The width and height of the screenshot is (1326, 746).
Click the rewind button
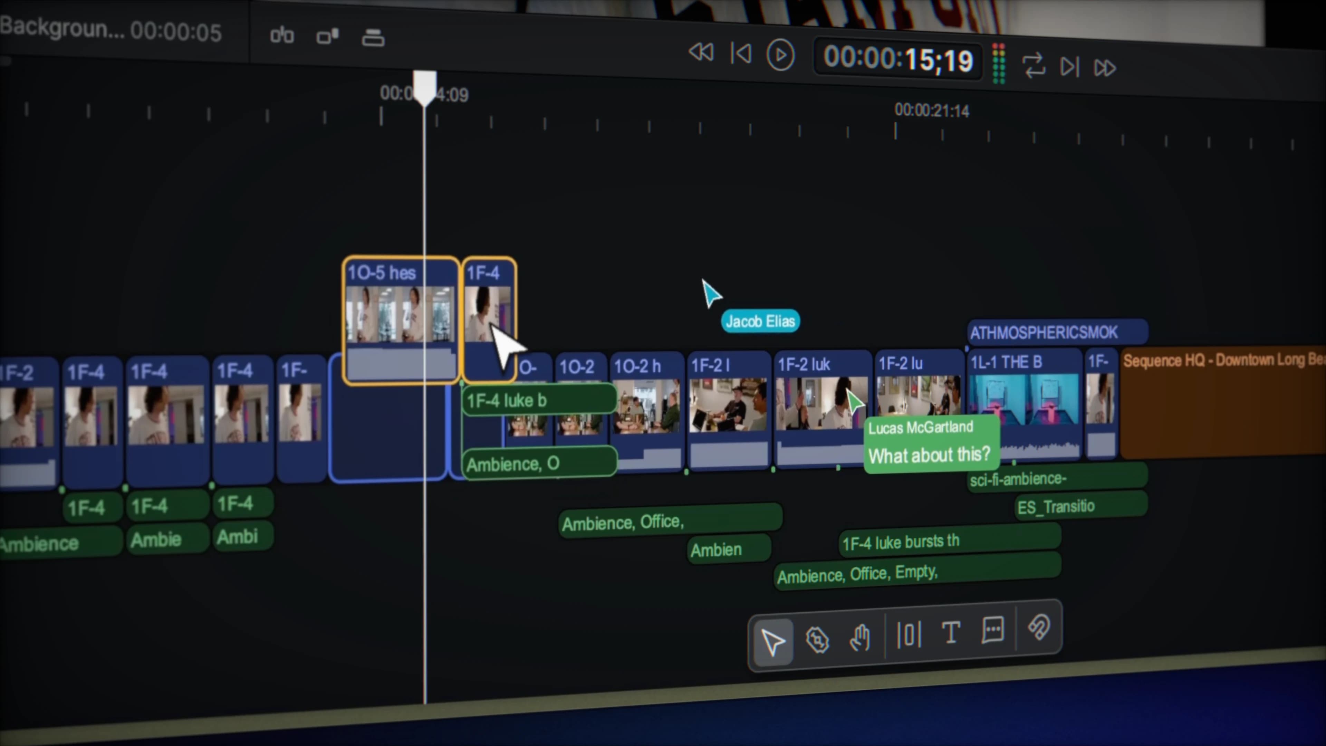pyautogui.click(x=701, y=52)
